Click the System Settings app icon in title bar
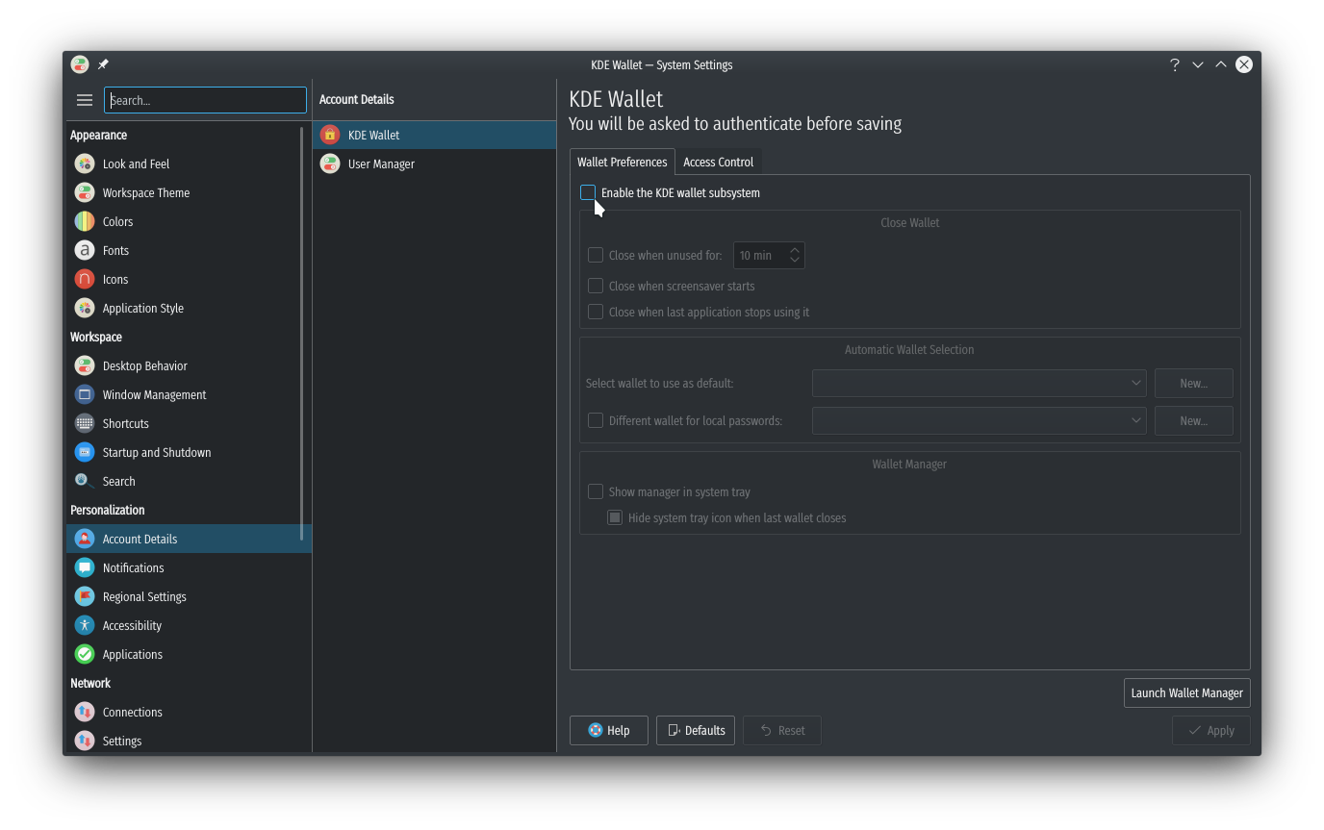This screenshot has width=1324, height=830. pyautogui.click(x=80, y=64)
